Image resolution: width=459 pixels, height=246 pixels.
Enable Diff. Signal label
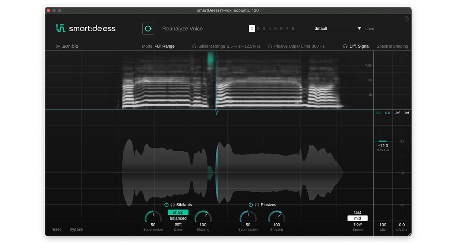coord(360,47)
